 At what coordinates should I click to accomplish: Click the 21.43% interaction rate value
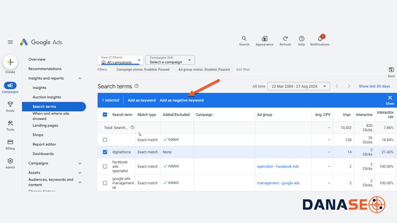pos(388,152)
